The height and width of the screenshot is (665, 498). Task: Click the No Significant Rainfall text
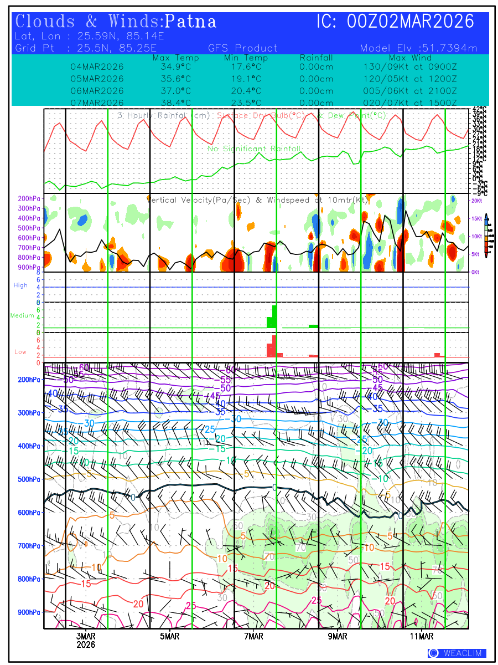tap(254, 149)
